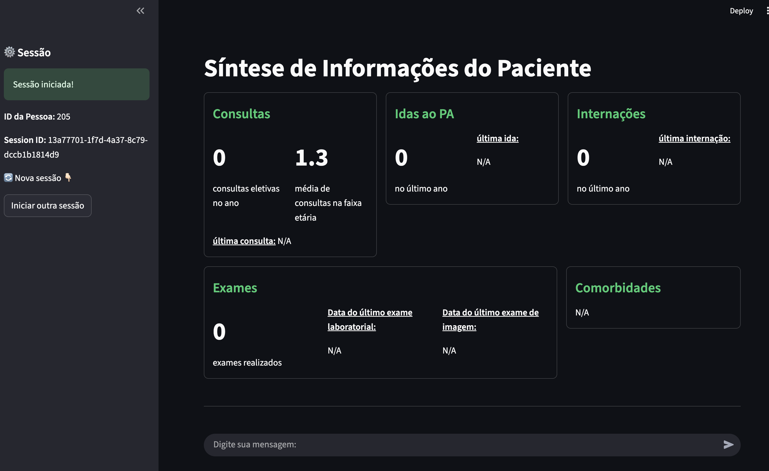Click the Session ID value text
Screen dimensions: 769x471
97,140
